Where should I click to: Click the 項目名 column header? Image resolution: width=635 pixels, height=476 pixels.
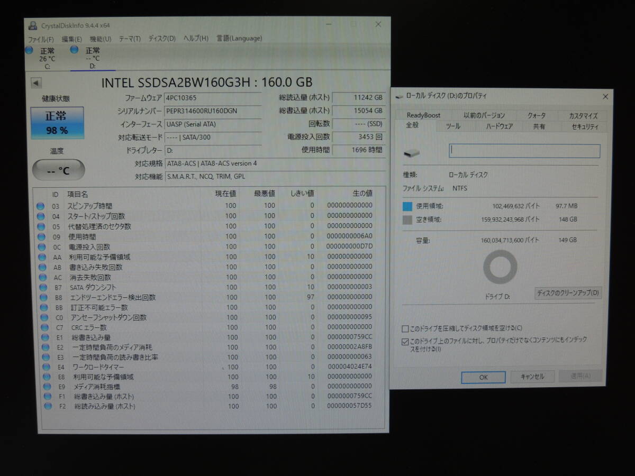(x=78, y=194)
